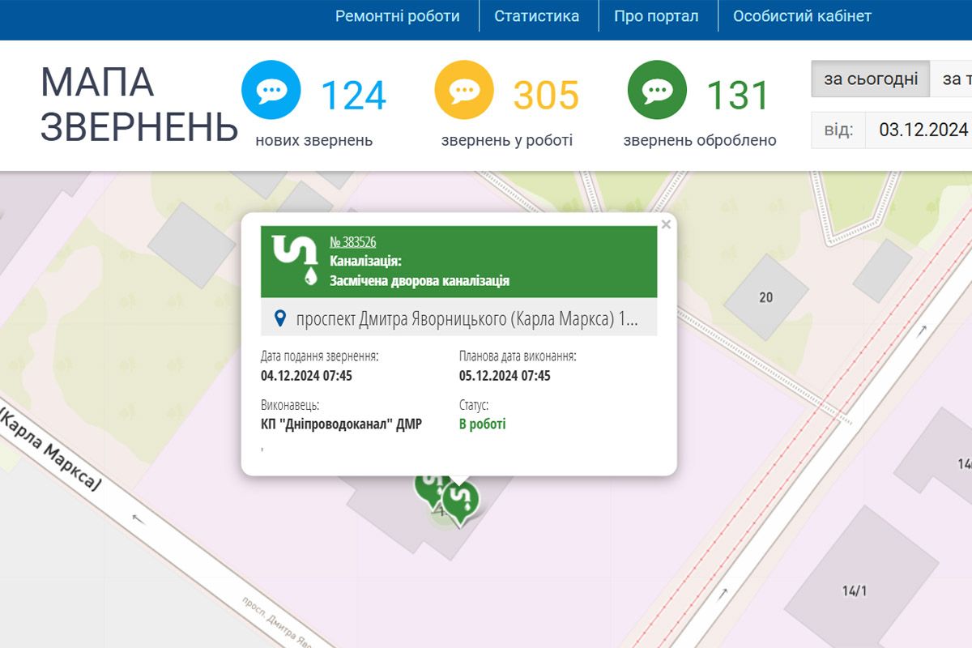
Task: Close the complaint popup with the × button
Action: (665, 225)
